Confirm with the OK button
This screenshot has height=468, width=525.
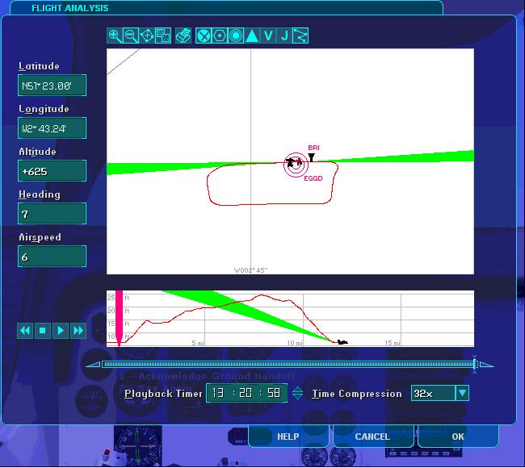(x=458, y=437)
